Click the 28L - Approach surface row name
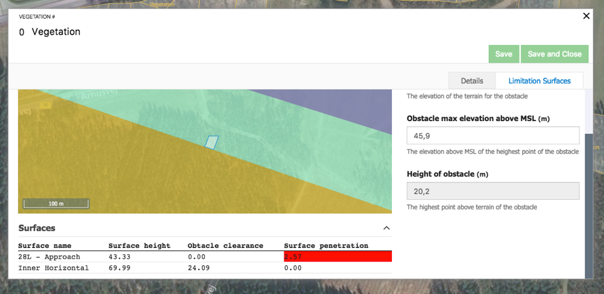 49,257
